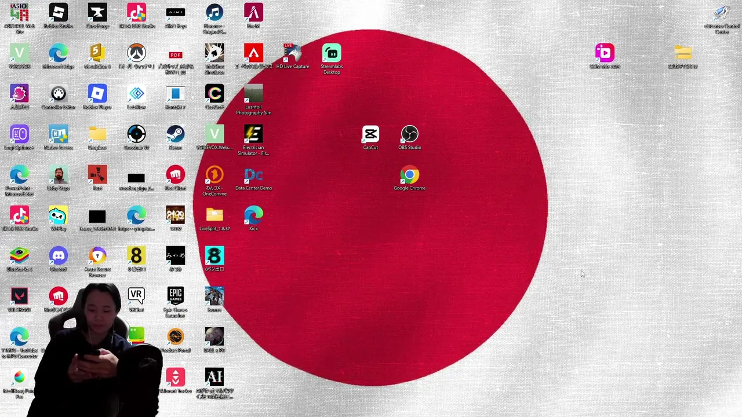Launch the Apex Legends red icon
Screen dimensions: 742x417
(253, 53)
